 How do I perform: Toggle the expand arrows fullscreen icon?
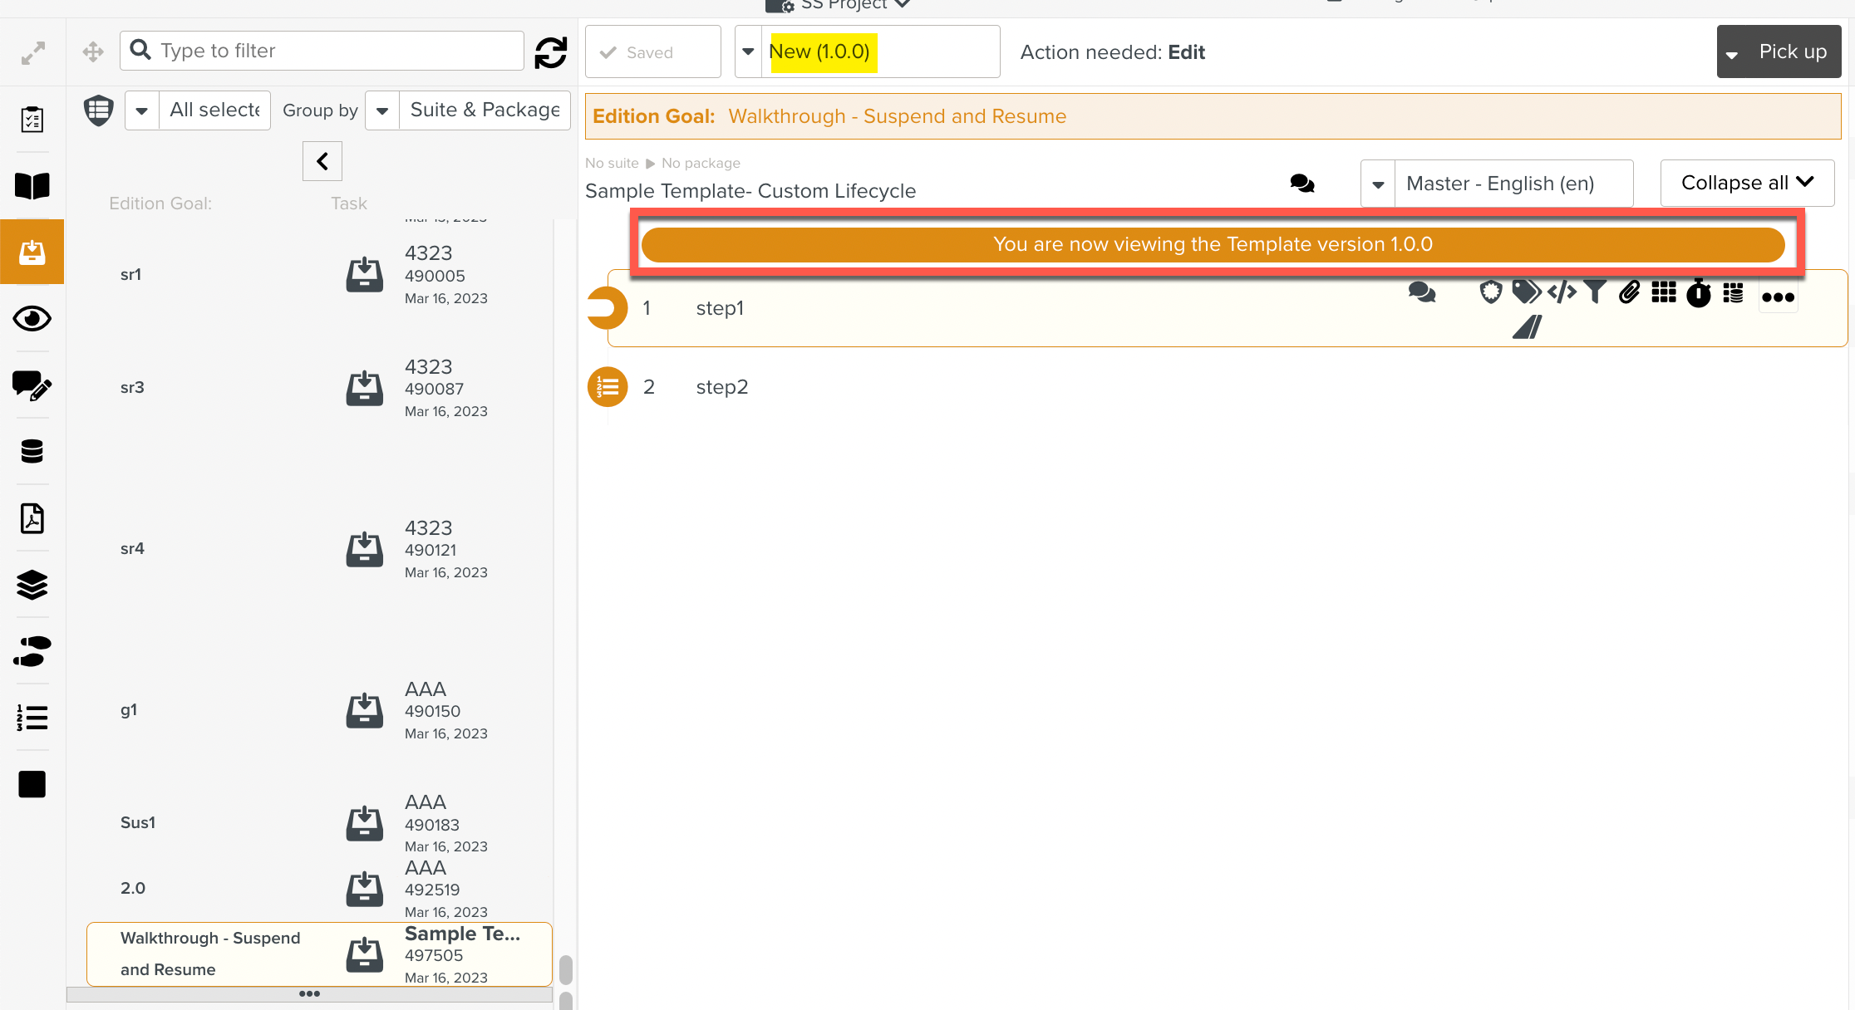point(32,53)
